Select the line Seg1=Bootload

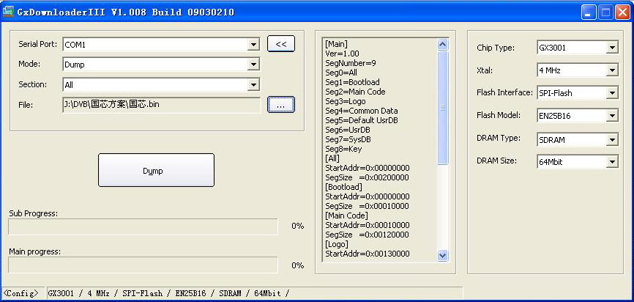click(352, 82)
